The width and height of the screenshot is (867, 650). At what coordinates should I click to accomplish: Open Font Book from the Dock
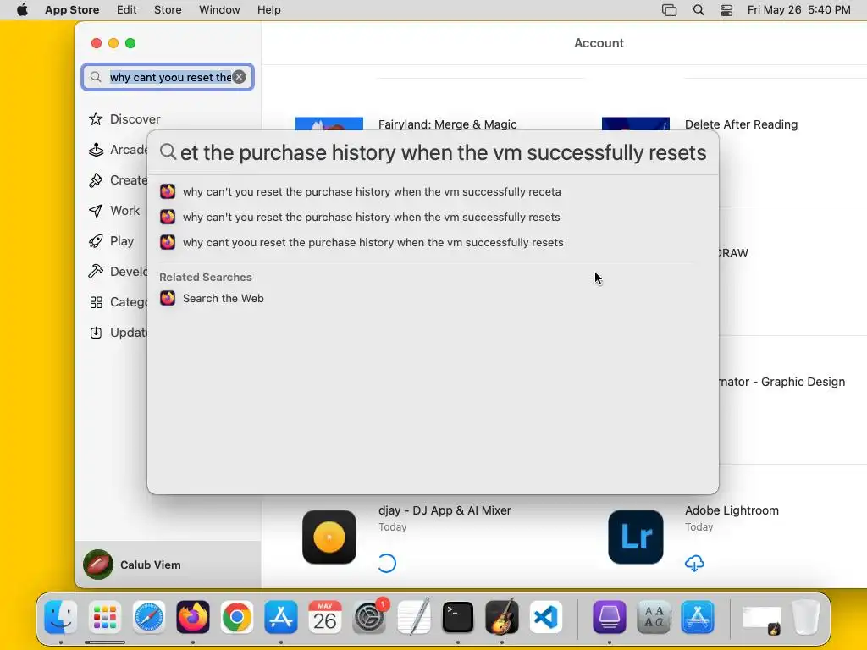click(x=654, y=617)
